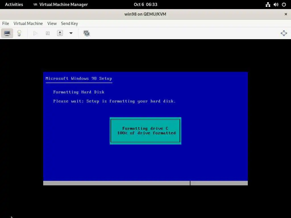Screen dimensions: 291x218
Task: Open the manage VM snapshots icon
Action: pyautogui.click(x=86, y=33)
